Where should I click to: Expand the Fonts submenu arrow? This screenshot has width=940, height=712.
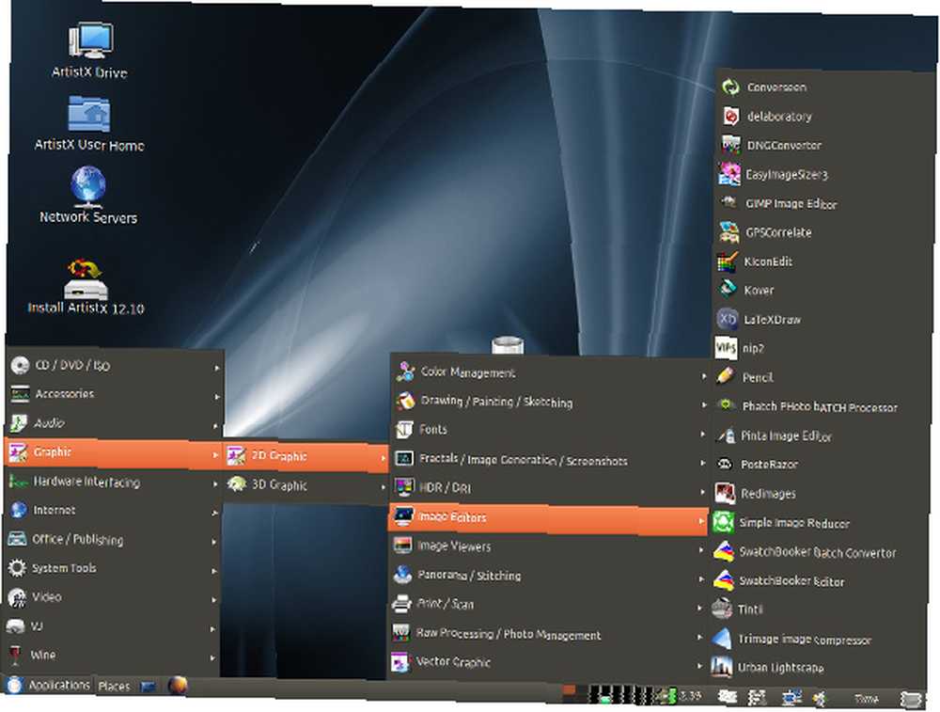tap(703, 434)
